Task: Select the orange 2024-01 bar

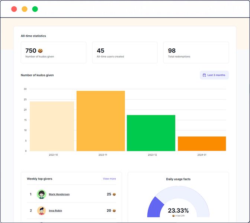Action: 202,144
